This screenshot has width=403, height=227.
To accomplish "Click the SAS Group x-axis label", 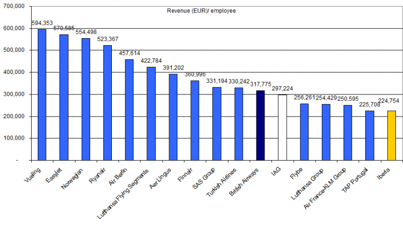I will click(204, 179).
